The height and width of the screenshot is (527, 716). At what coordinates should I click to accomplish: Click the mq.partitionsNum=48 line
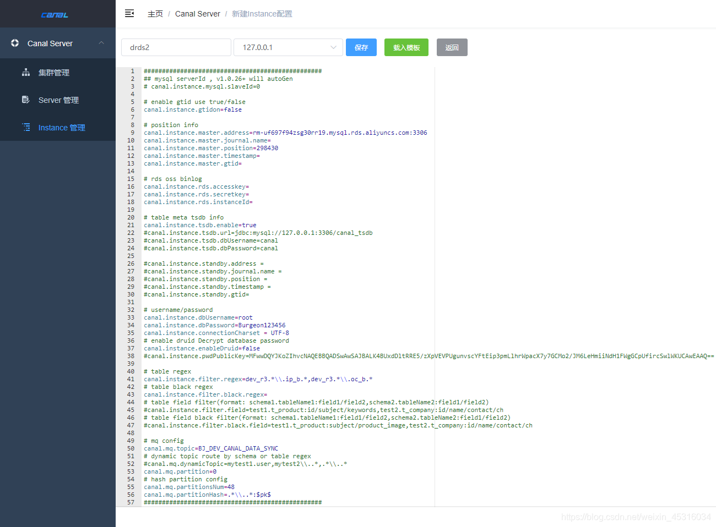[x=189, y=487]
